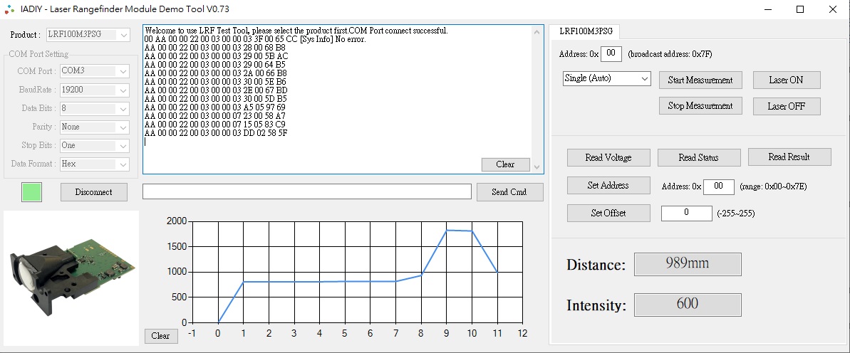
Task: Open the Single (Auto) measurement mode dropdown
Action: click(x=606, y=78)
